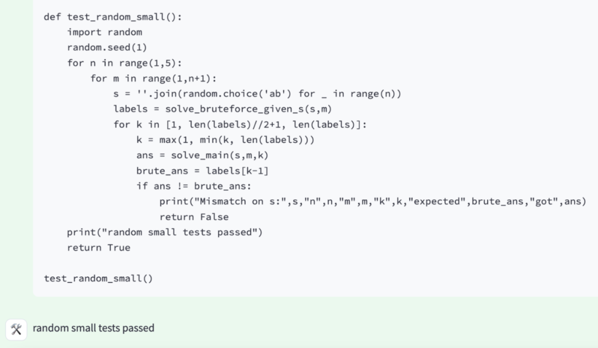Click the 'return False' code line
Screen dimensions: 598x348
(194, 217)
